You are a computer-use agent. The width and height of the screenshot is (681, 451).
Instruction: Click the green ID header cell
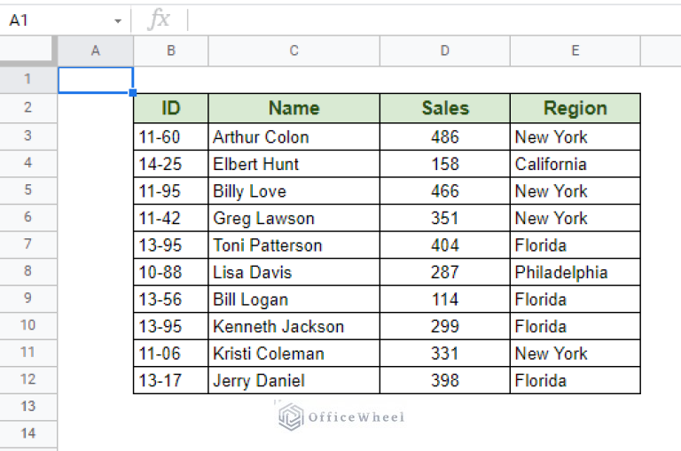tap(171, 108)
